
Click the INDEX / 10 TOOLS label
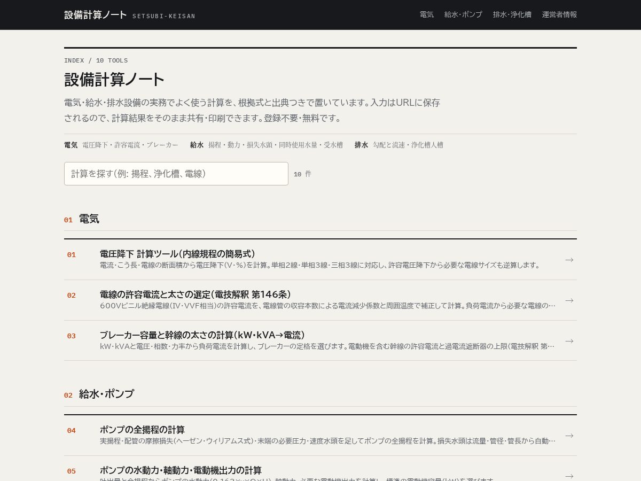pos(96,60)
